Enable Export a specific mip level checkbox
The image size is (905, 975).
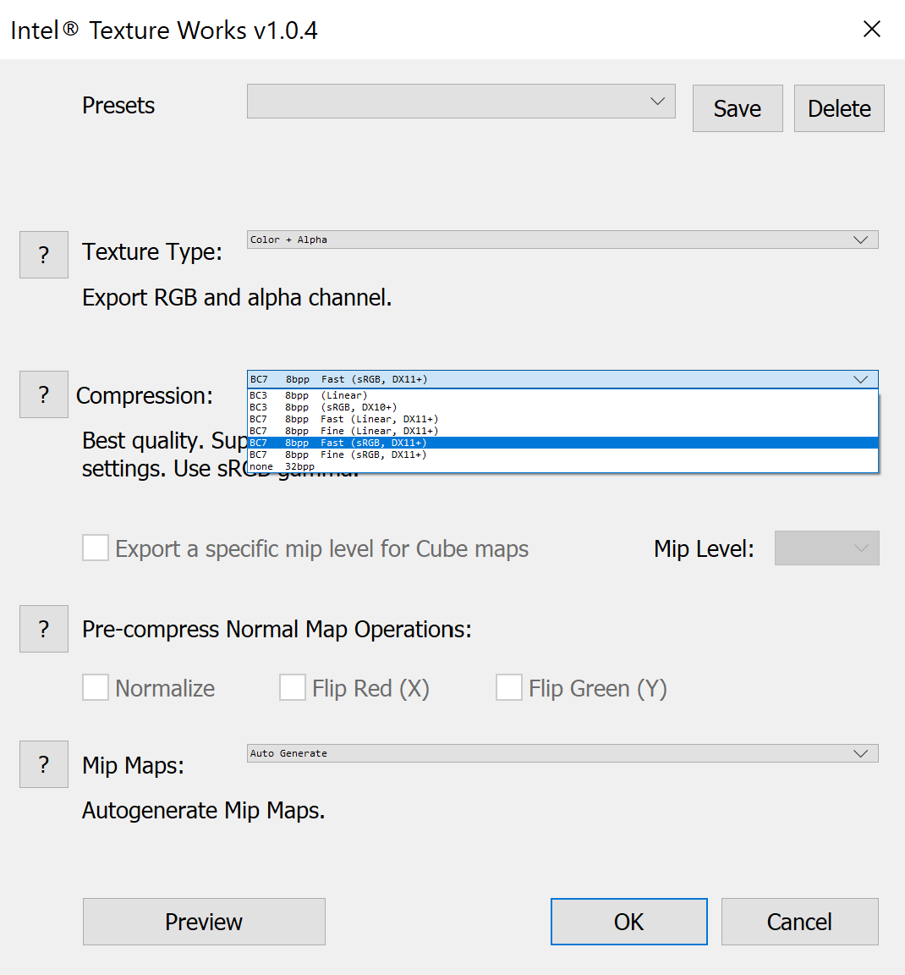point(96,548)
